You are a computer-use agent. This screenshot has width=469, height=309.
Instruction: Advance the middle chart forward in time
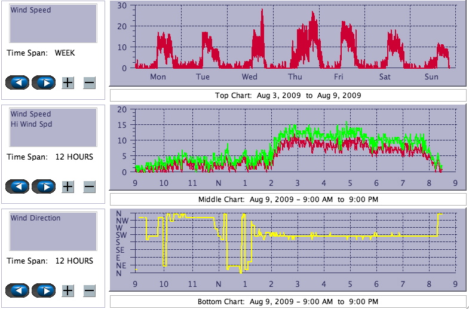(44, 186)
